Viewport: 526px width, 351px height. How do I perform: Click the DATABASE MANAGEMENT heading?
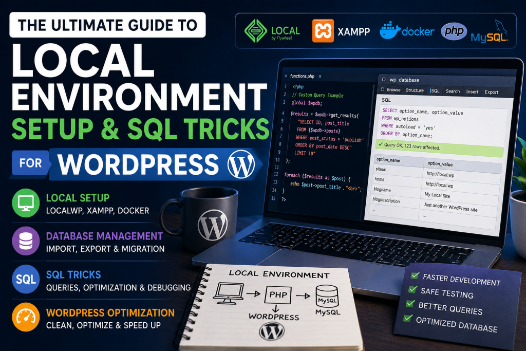click(x=104, y=236)
